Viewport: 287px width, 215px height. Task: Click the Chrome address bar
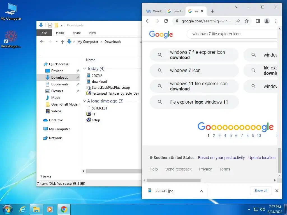coord(206,21)
